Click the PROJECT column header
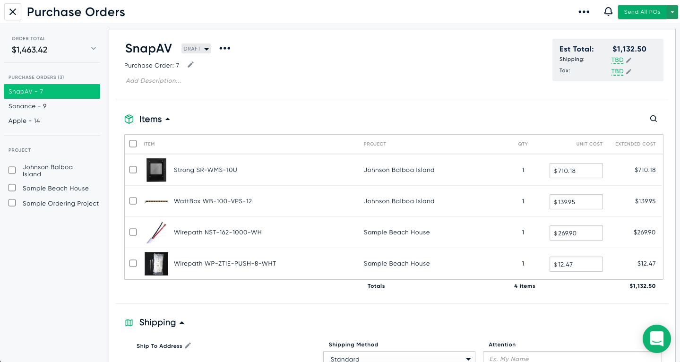Image resolution: width=680 pixels, height=362 pixels. pos(375,144)
